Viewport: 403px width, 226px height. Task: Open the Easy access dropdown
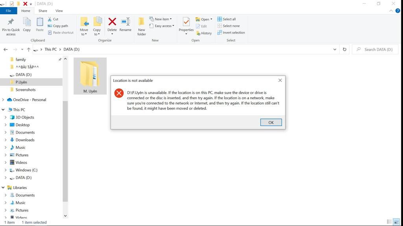(162, 26)
